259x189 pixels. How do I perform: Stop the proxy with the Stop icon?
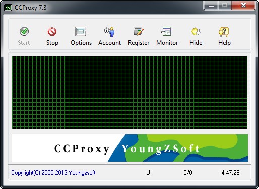coord(52,31)
